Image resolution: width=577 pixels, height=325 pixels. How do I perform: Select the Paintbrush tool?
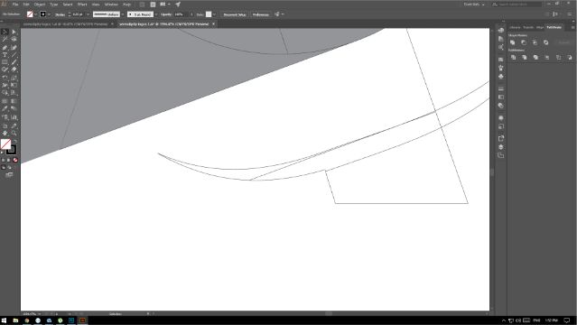click(x=14, y=62)
